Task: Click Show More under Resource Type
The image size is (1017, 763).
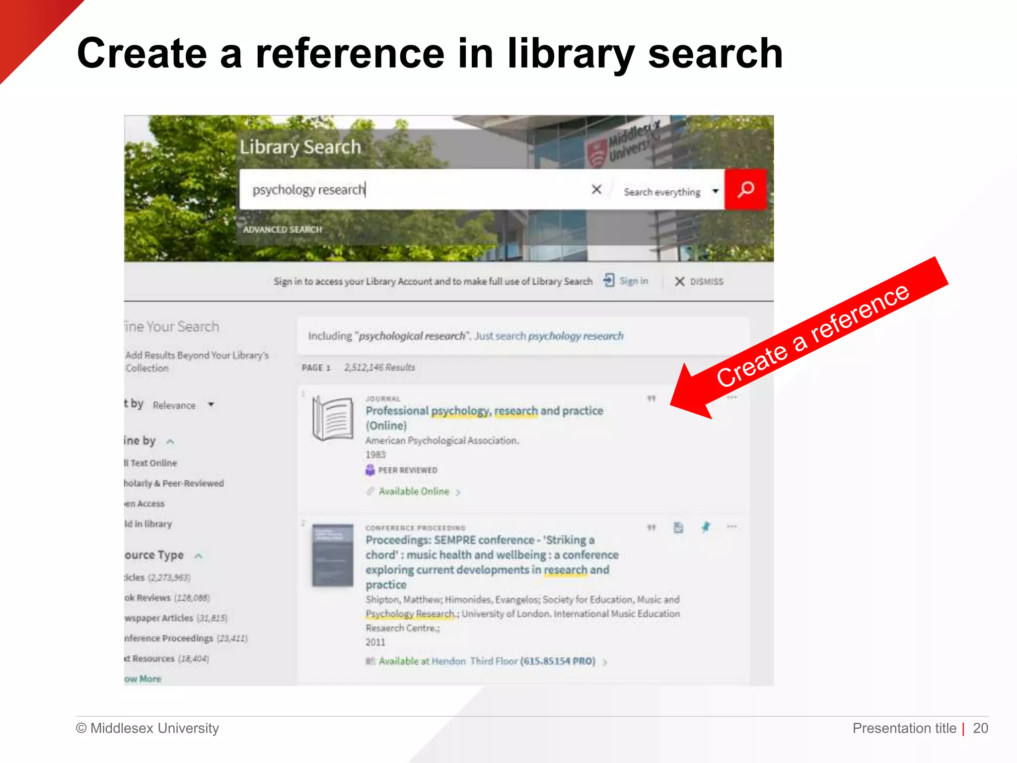Action: click(143, 679)
